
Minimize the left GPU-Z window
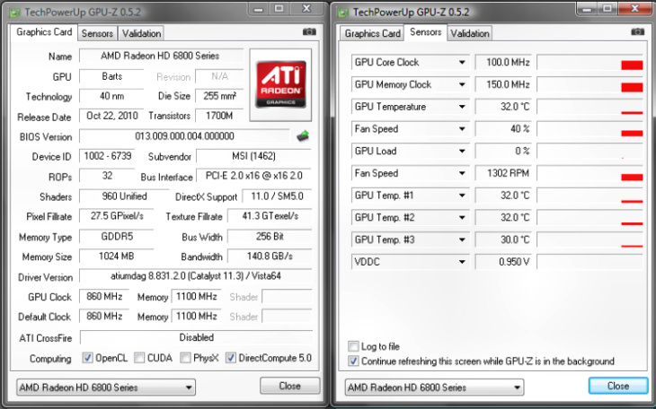pos(258,9)
